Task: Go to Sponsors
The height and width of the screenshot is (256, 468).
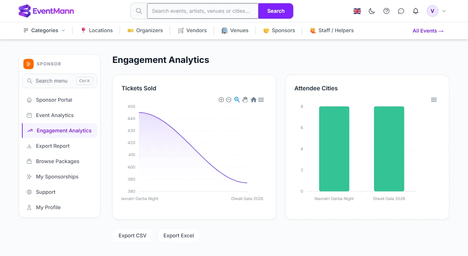Action: click(279, 30)
